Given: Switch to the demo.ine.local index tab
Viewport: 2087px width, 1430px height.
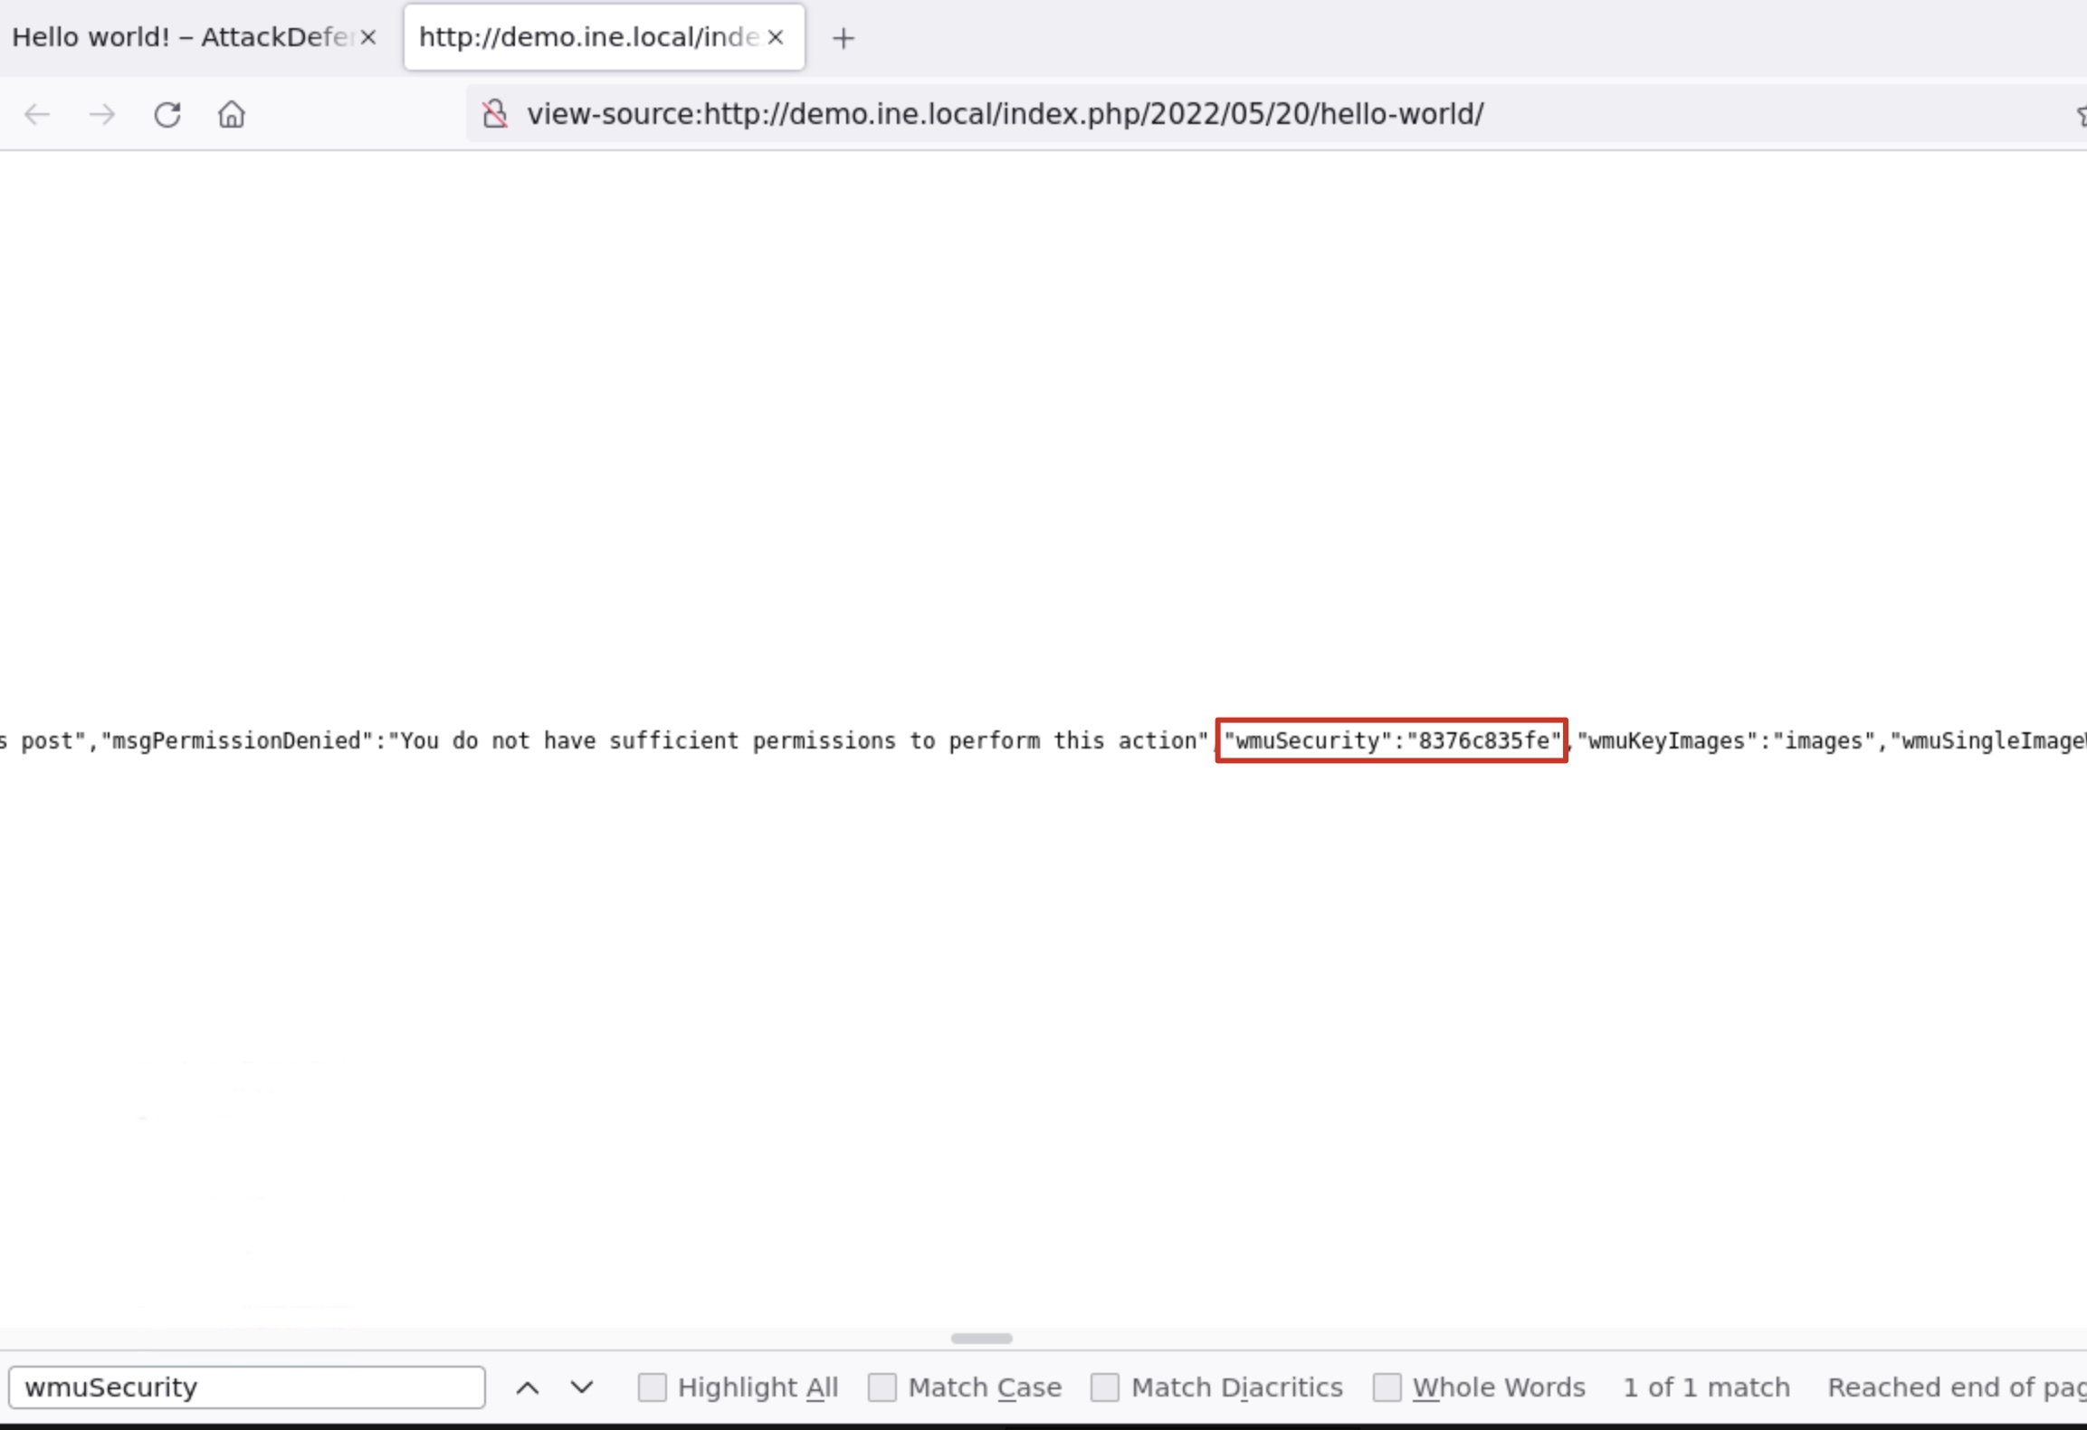Looking at the screenshot, I should click(x=588, y=37).
